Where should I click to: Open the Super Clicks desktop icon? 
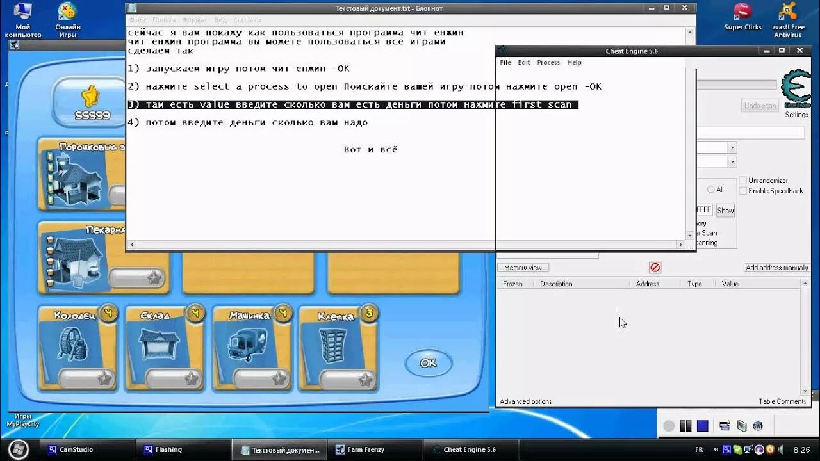[743, 17]
